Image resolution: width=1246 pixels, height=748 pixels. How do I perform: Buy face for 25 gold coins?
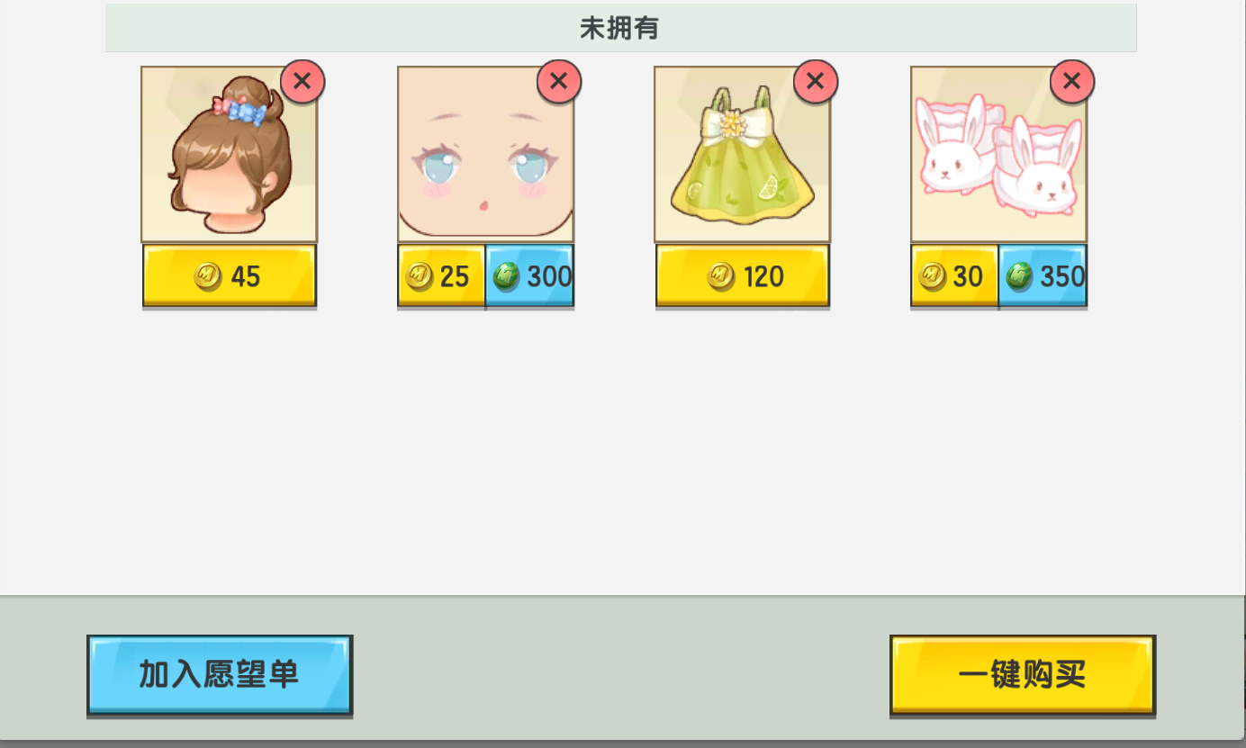pyautogui.click(x=441, y=276)
